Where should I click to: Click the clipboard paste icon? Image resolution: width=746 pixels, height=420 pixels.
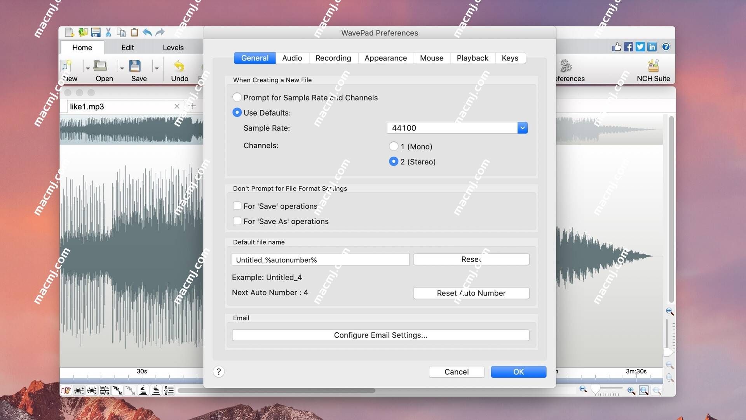pos(134,32)
